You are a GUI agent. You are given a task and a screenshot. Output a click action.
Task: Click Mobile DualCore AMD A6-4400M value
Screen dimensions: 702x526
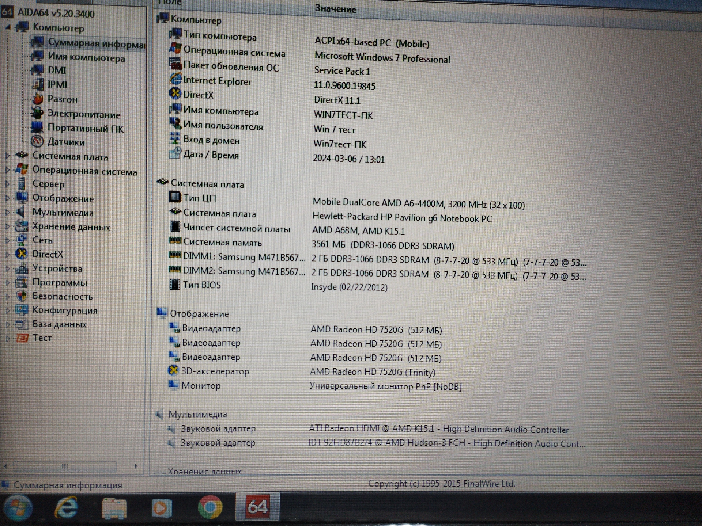(419, 203)
